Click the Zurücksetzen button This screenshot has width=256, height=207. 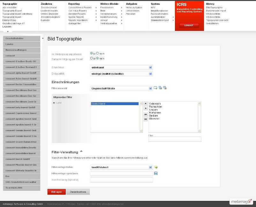click(x=78, y=192)
